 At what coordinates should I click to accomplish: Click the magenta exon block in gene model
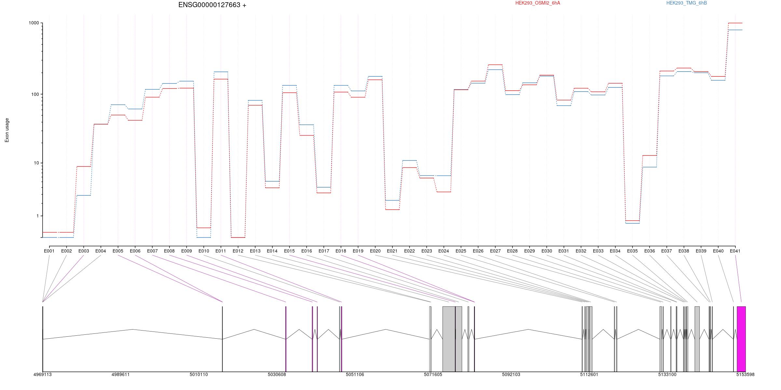click(741, 339)
